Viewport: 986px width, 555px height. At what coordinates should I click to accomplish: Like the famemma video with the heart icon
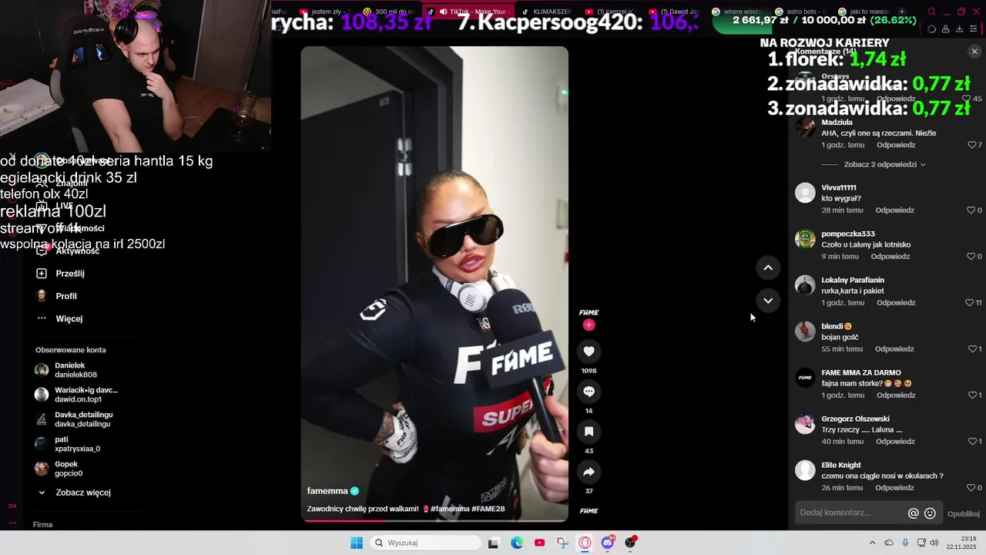(x=589, y=351)
